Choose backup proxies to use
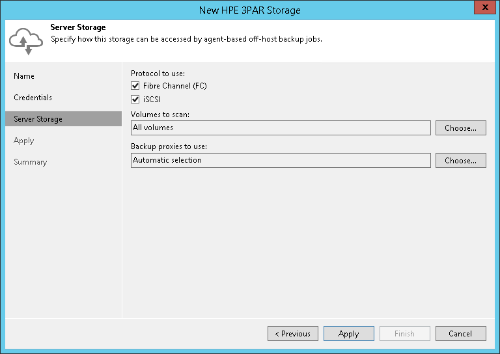 (x=460, y=160)
